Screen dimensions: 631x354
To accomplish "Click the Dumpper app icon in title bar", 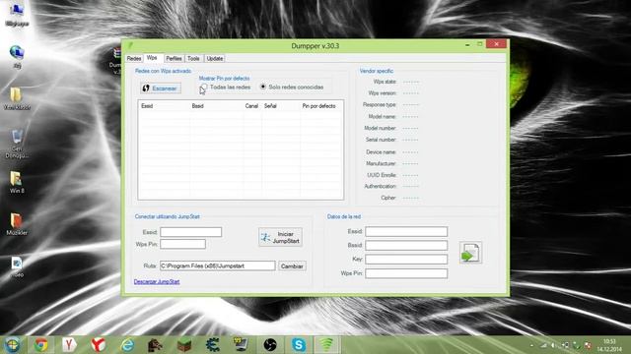I will pos(130,45).
